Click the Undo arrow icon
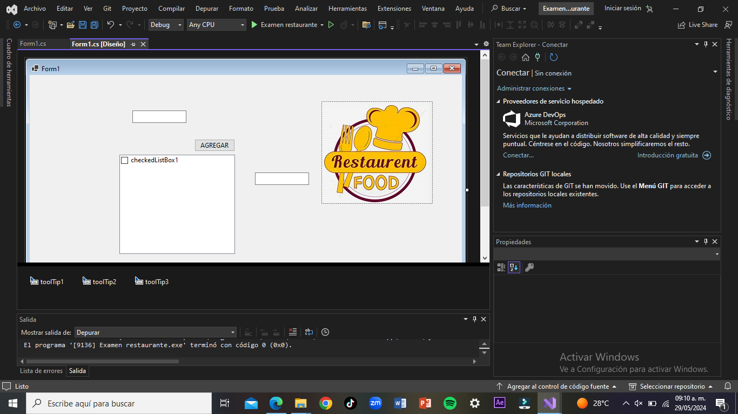 coord(110,25)
